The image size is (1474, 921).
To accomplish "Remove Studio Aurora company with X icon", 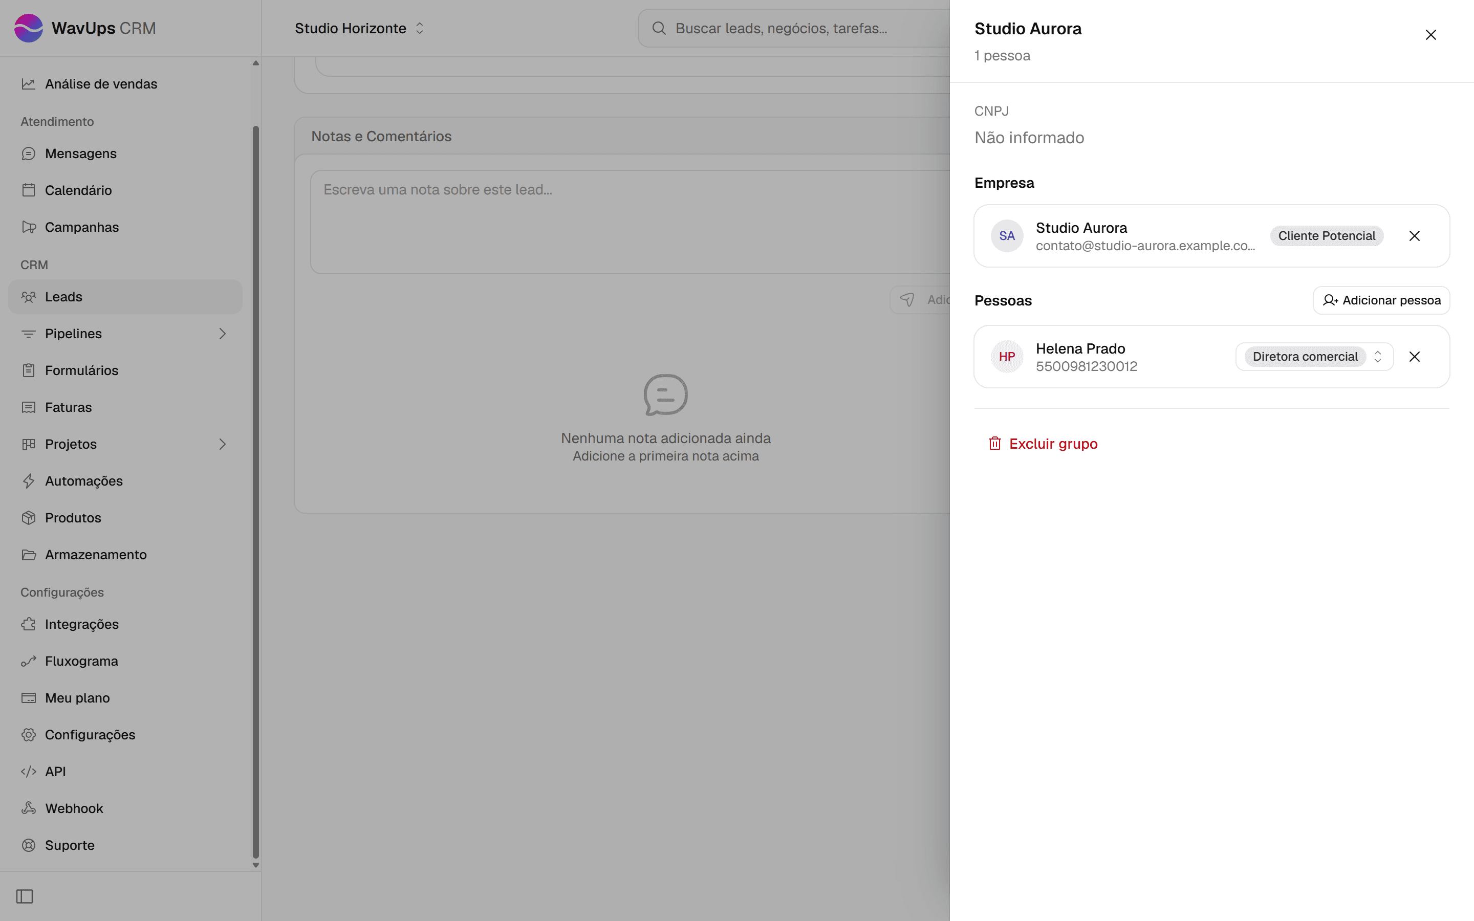I will [1414, 236].
